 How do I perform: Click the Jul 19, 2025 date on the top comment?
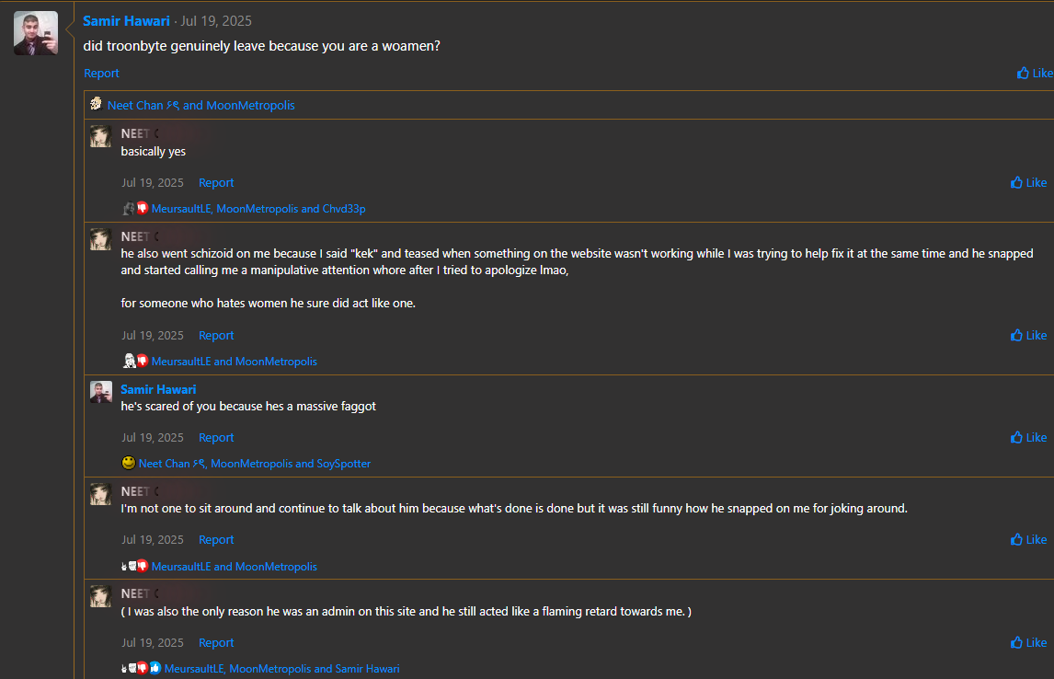[216, 21]
